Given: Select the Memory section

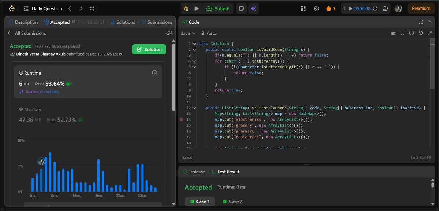Looking at the screenshot, I should [88, 115].
